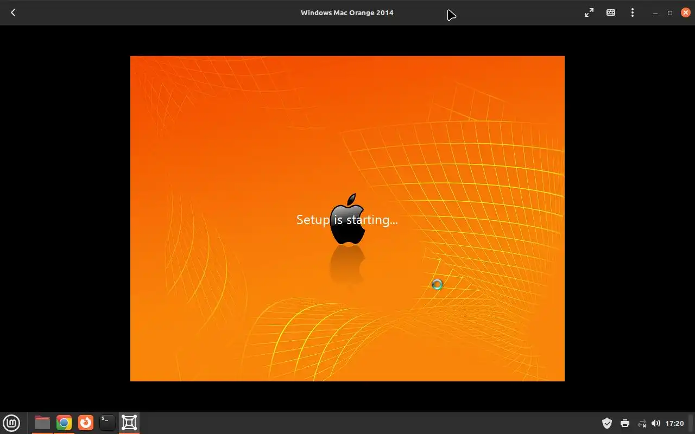695x434 pixels.
Task: Launch the Files manager from panel
Action: 42,423
